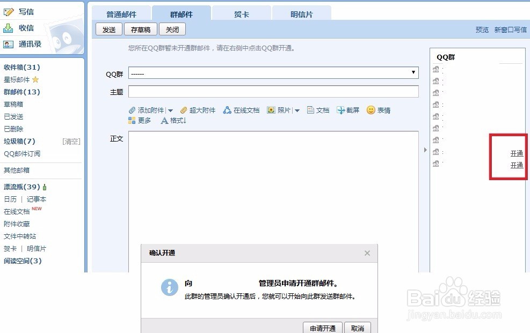Click the 申请开通 button
This screenshot has height=333, width=530.
click(x=323, y=328)
